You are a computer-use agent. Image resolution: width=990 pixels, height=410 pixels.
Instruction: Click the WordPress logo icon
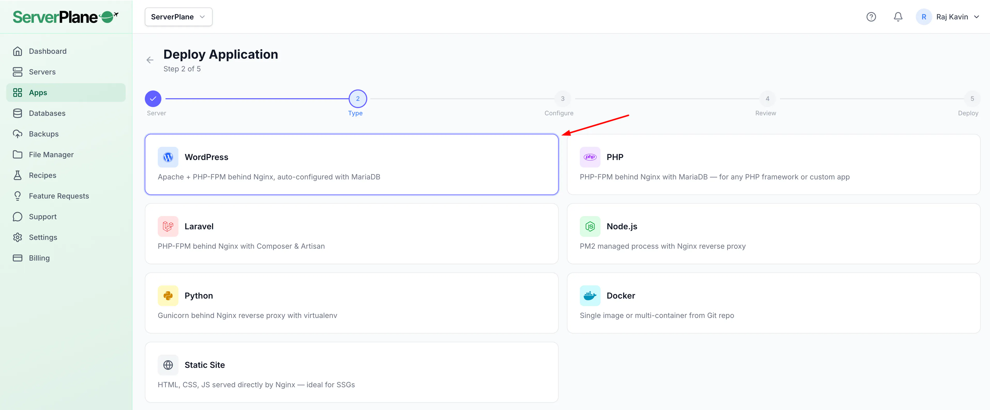tap(168, 157)
